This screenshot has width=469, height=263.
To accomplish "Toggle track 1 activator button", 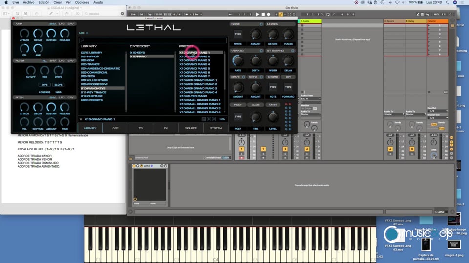I will tap(241, 149).
